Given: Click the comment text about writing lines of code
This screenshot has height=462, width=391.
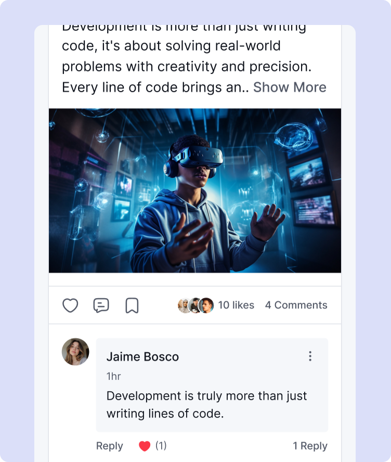Looking at the screenshot, I should point(206,405).
